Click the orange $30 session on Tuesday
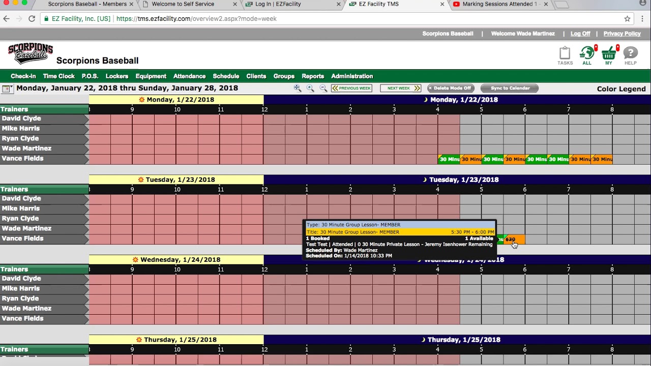The width and height of the screenshot is (651, 366). (x=514, y=239)
